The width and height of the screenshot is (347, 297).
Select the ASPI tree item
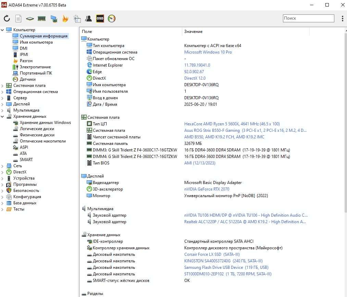click(x=24, y=147)
